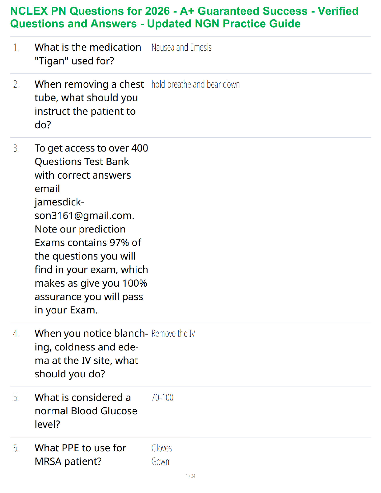Click question number 4 marker

coord(16,334)
